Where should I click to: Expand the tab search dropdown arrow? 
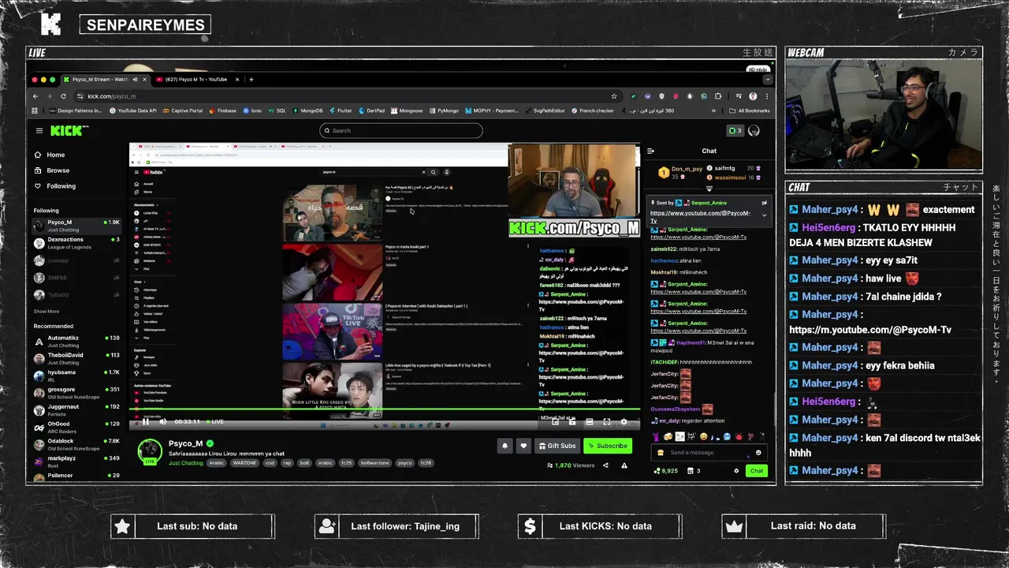[x=766, y=79]
